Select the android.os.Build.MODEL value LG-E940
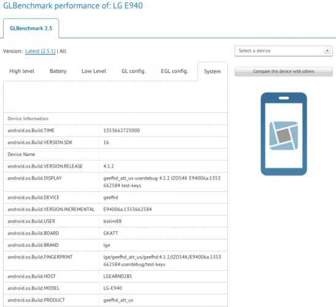 pos(112,288)
